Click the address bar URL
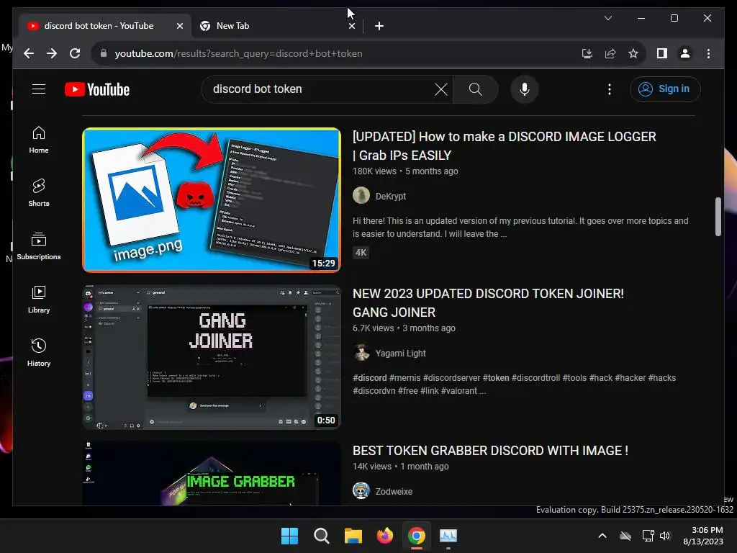This screenshot has height=553, width=737. tap(238, 53)
